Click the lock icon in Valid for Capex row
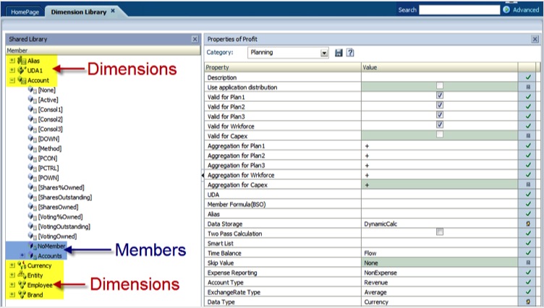 point(528,136)
